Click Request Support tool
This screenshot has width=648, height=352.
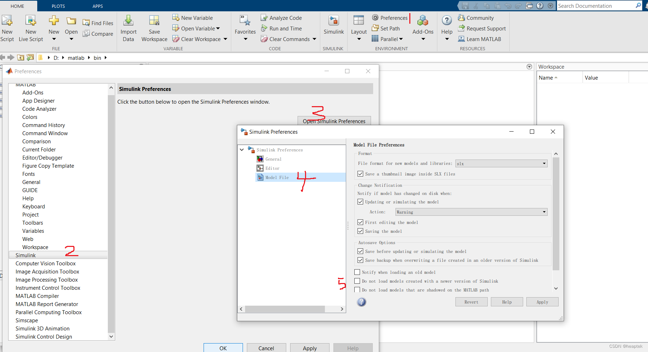[482, 28]
